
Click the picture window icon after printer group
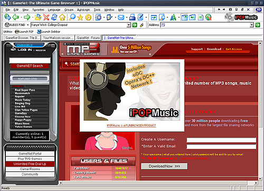pos(154,17)
